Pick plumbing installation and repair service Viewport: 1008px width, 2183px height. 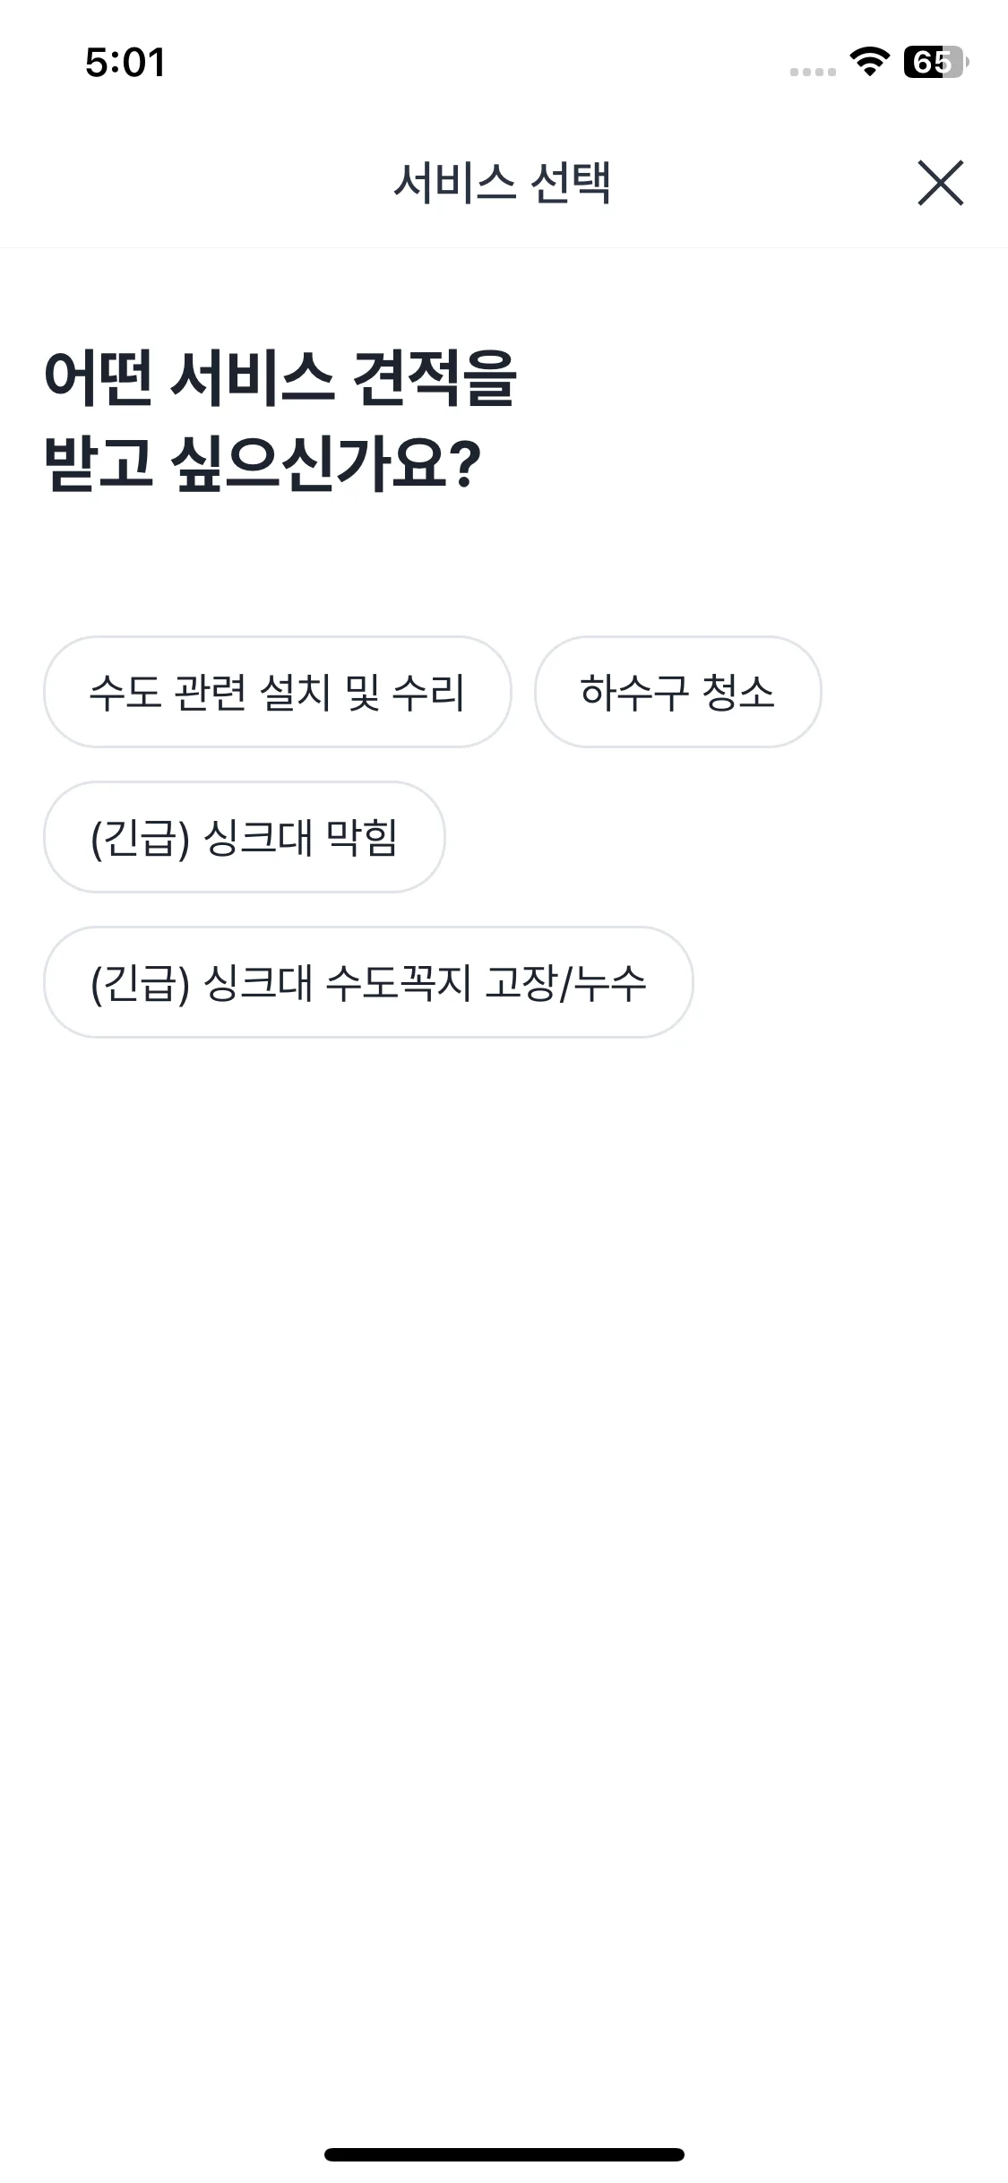[278, 692]
